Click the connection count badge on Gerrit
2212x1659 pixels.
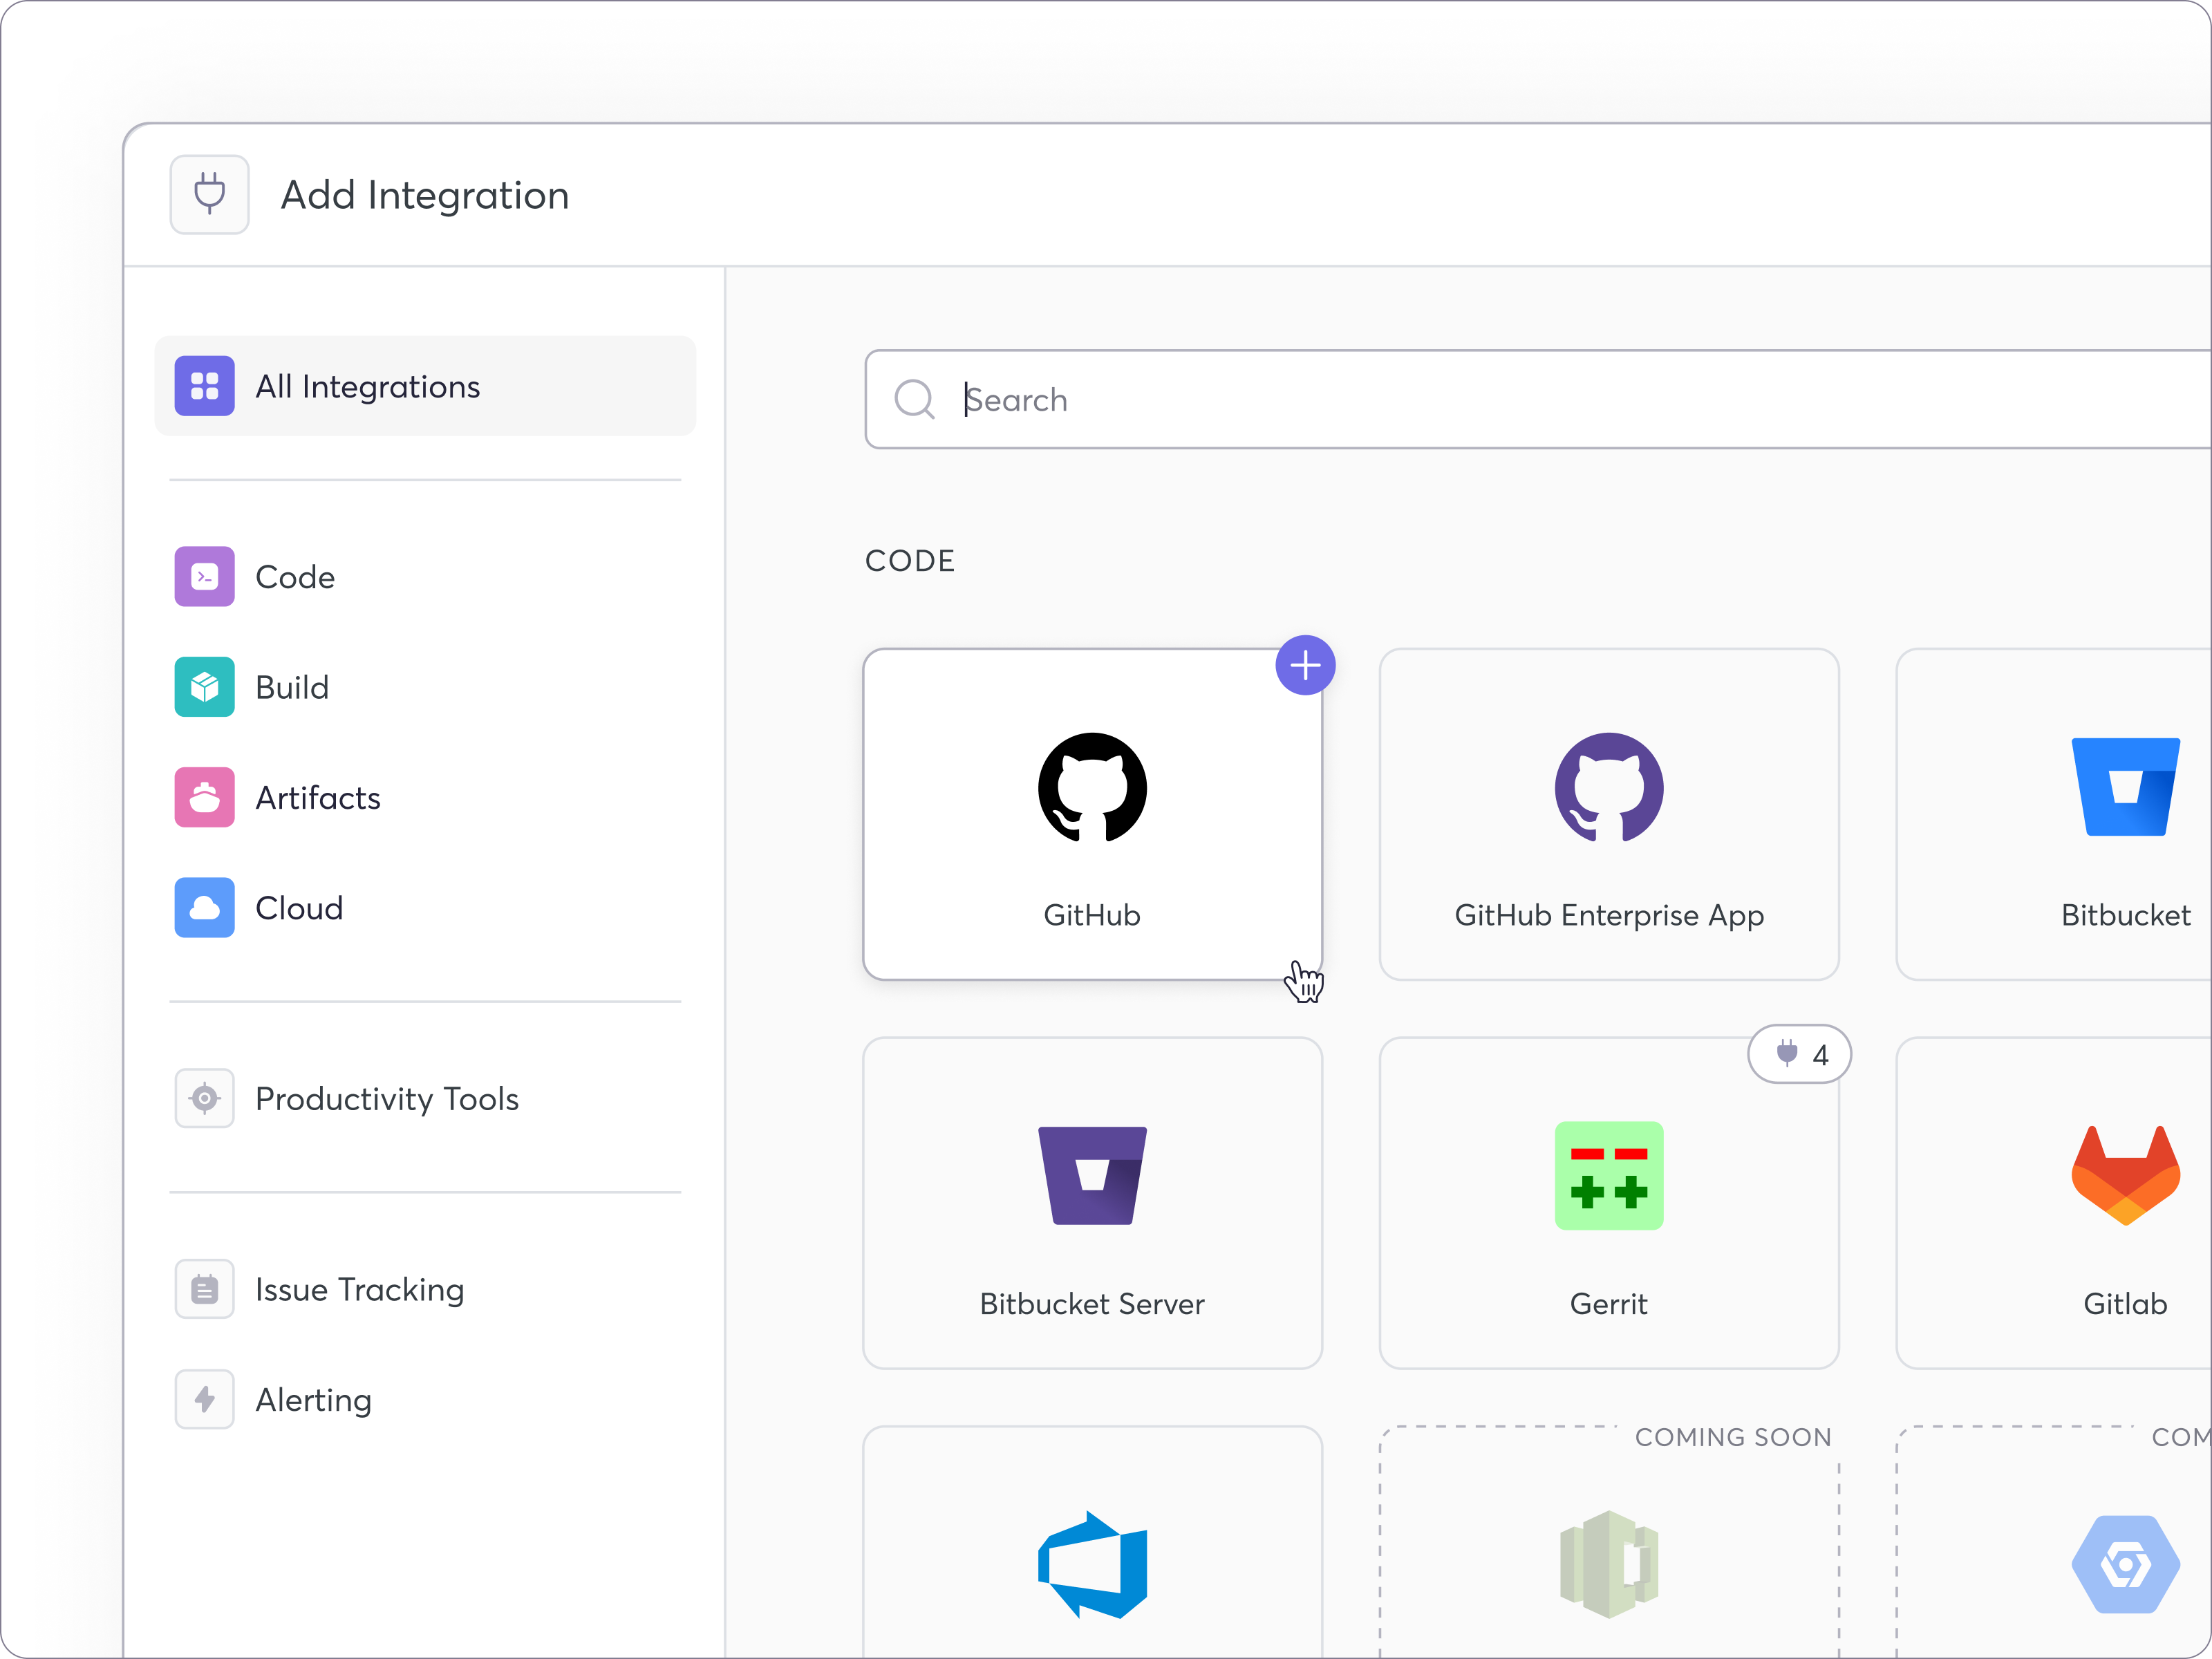[x=1799, y=1054]
